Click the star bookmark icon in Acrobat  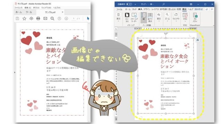24,18
